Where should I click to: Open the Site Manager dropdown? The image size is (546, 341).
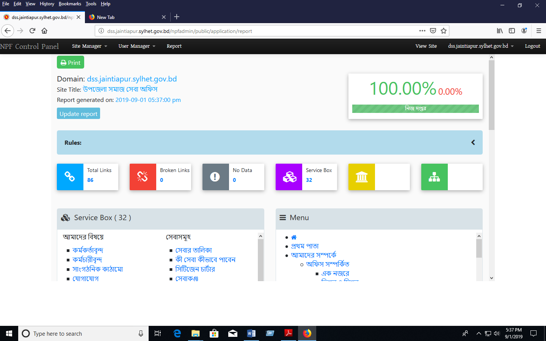[x=89, y=46]
